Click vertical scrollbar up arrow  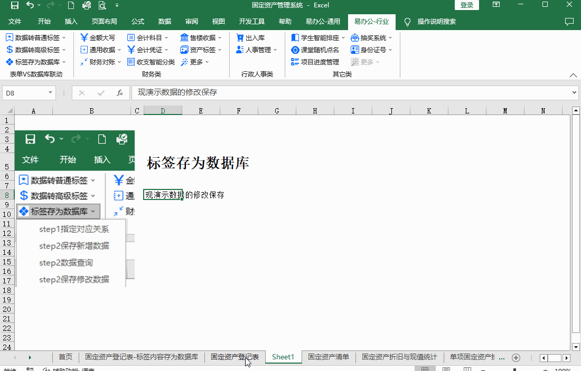[x=575, y=110]
